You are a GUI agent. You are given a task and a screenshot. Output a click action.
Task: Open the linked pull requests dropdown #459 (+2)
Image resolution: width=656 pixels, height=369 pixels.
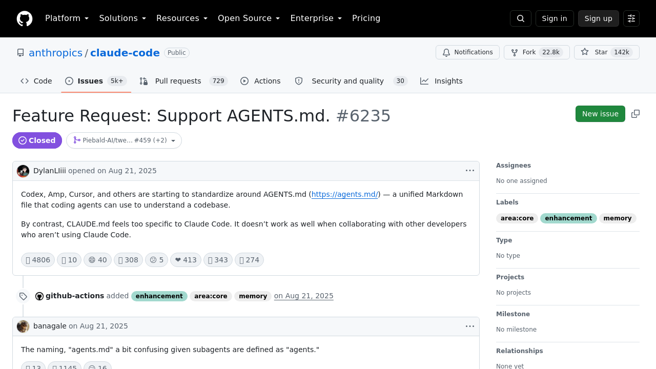click(124, 140)
